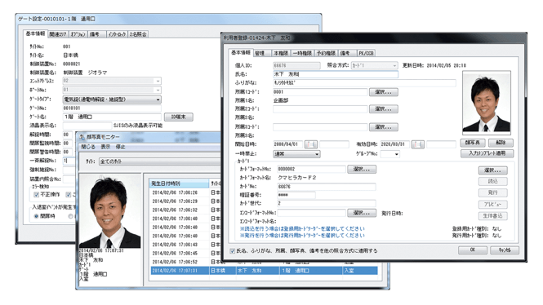Open calendar picker beside 有効日時 field

[418, 144]
